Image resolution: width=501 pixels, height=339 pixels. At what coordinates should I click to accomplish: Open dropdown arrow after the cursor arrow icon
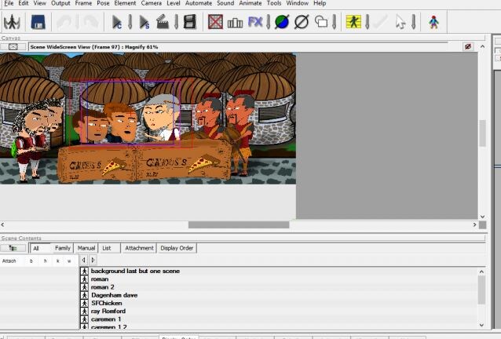coord(414,22)
